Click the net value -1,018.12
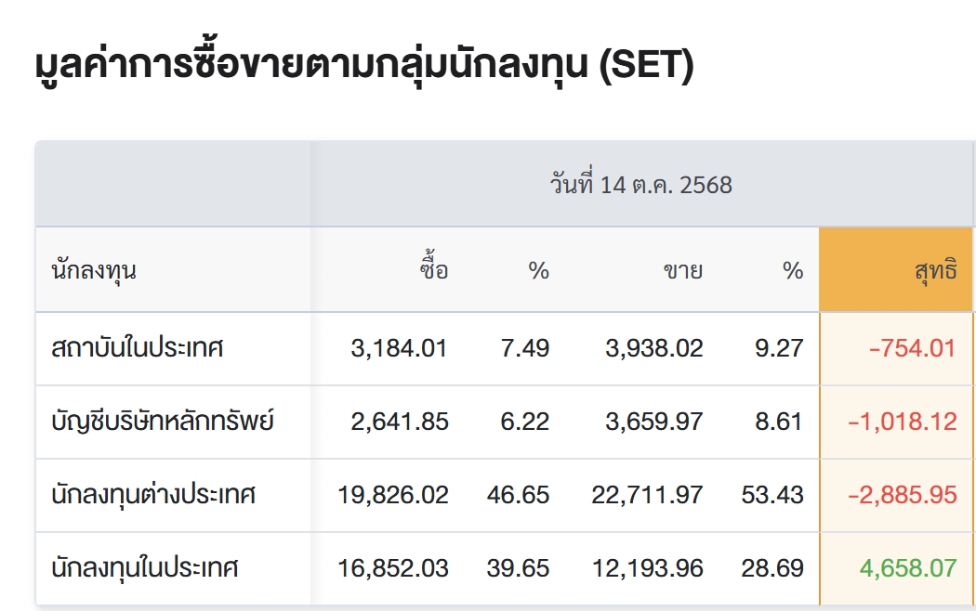Viewport: 976px width, 611px height. (x=902, y=422)
